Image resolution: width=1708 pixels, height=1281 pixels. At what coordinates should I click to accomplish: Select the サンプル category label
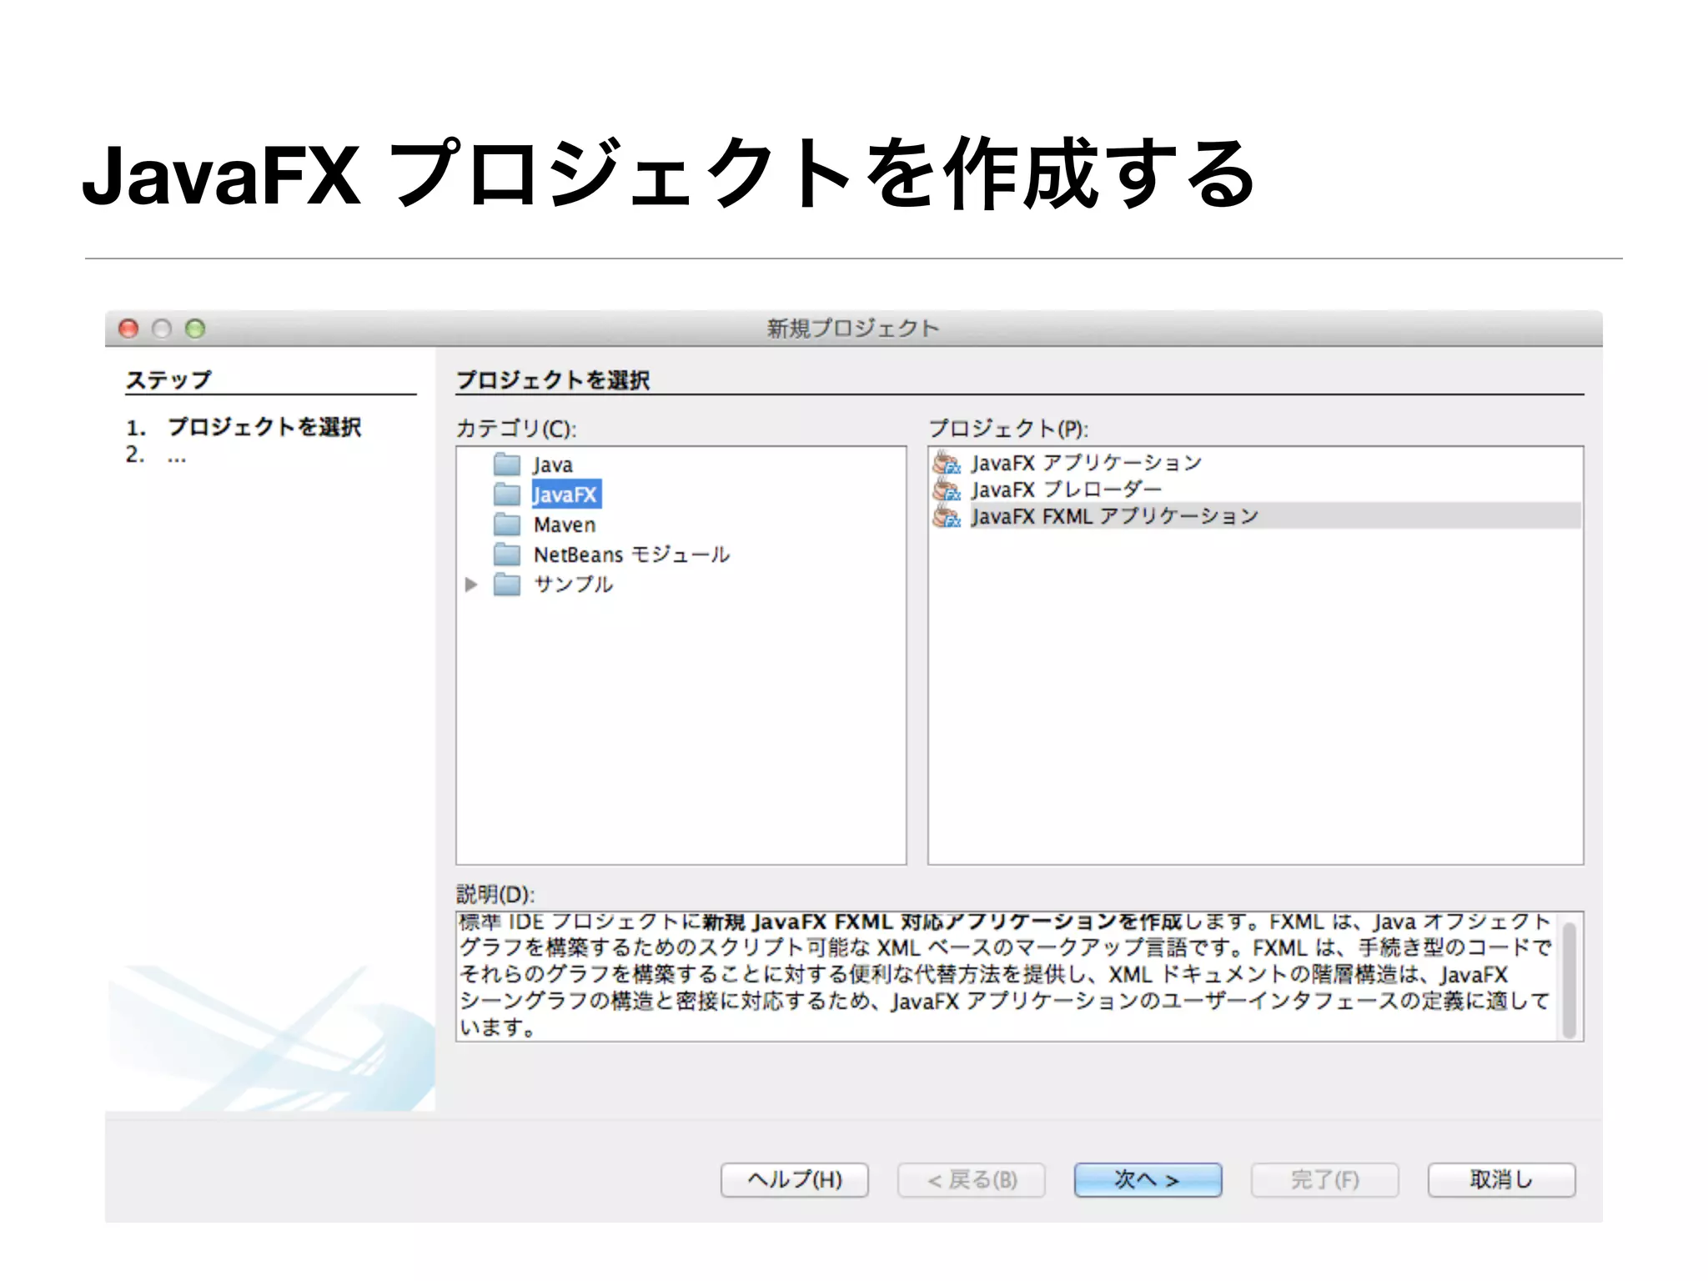(x=574, y=585)
